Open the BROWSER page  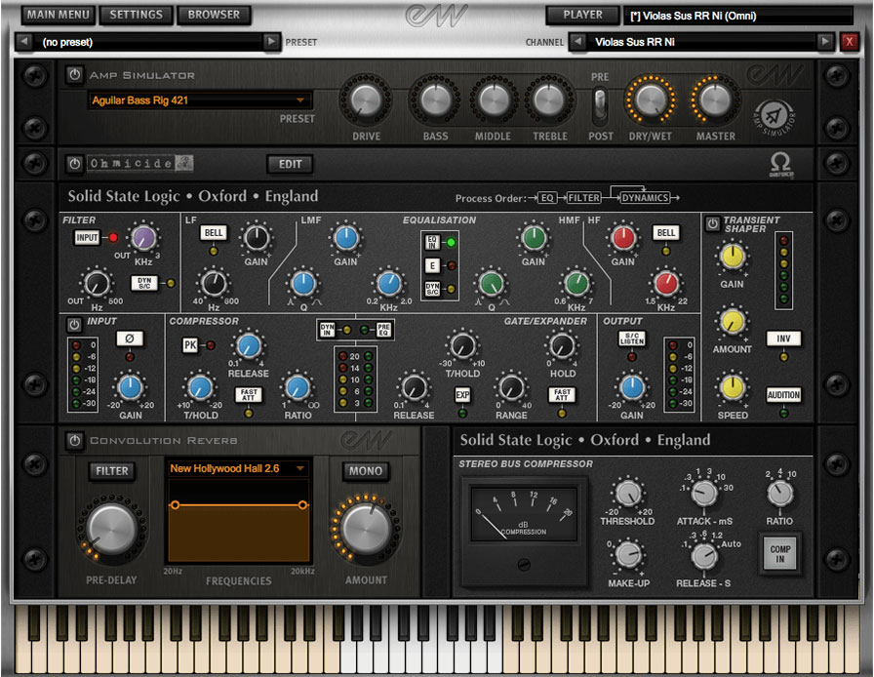click(214, 15)
